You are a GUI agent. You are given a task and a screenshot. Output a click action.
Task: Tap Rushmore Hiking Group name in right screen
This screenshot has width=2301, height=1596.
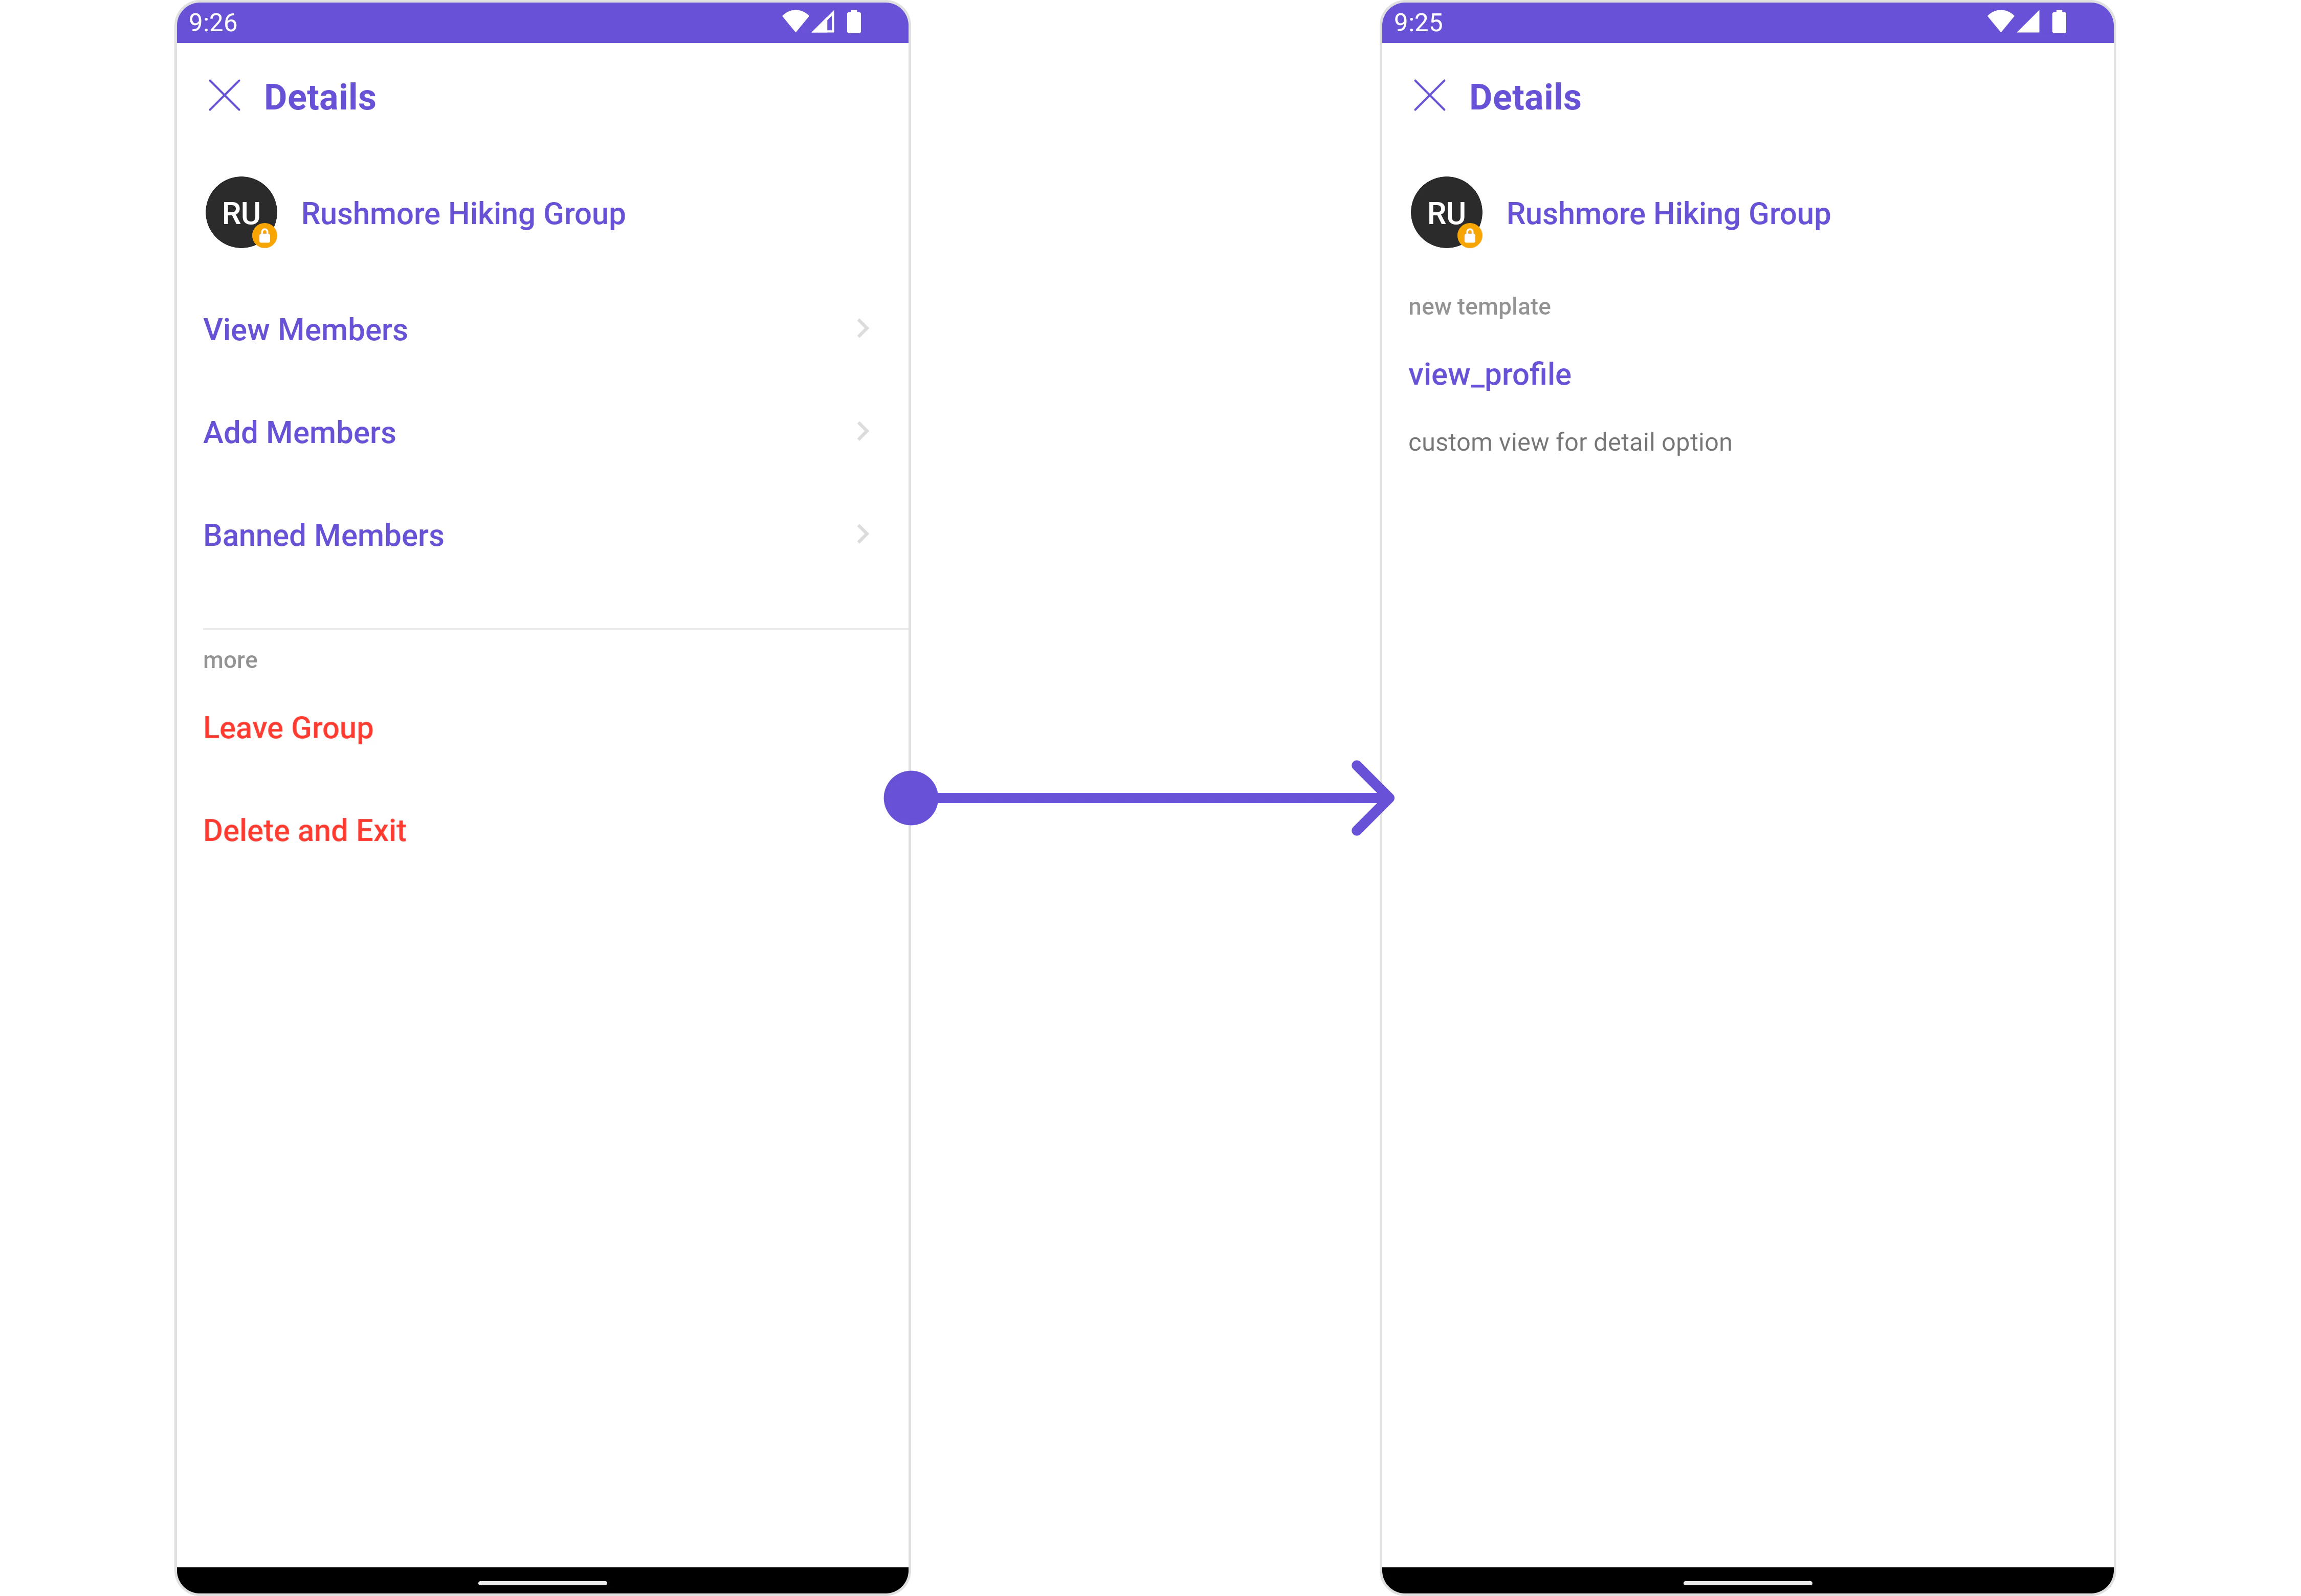point(1668,214)
